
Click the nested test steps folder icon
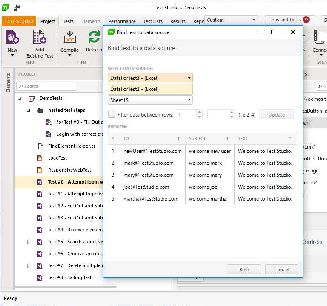click(40, 110)
